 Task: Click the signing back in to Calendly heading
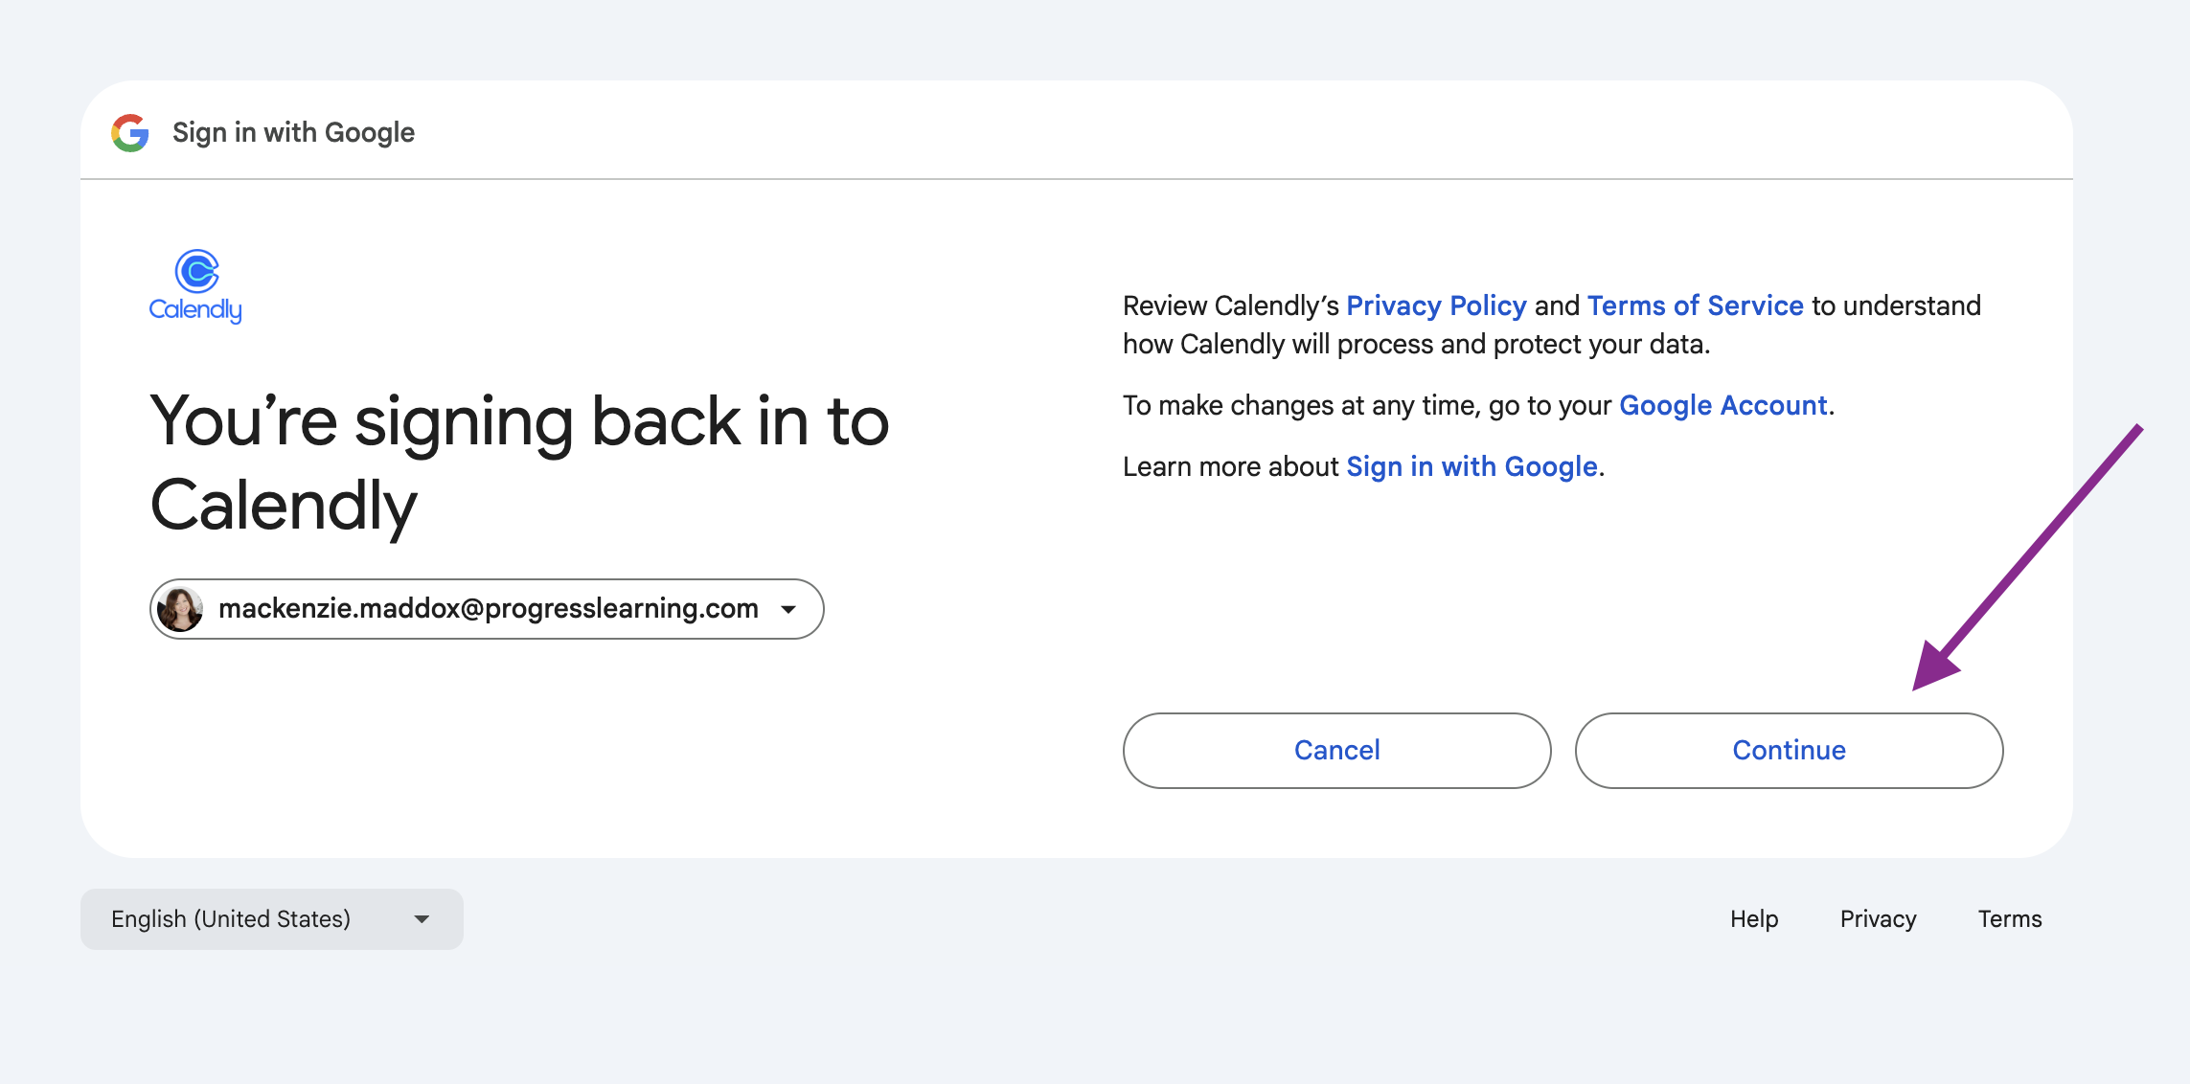click(519, 463)
